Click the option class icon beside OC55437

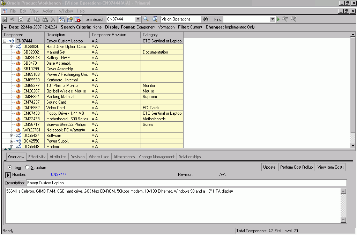tap(18, 136)
